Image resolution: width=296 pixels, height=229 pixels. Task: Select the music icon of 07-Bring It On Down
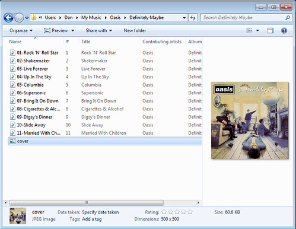coord(12,101)
